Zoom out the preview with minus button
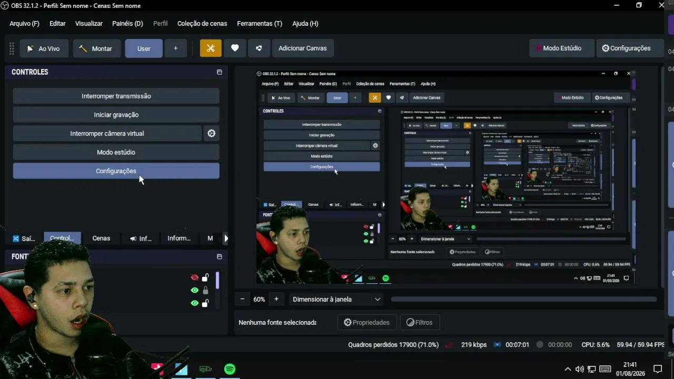Image resolution: width=674 pixels, height=379 pixels. point(242,299)
